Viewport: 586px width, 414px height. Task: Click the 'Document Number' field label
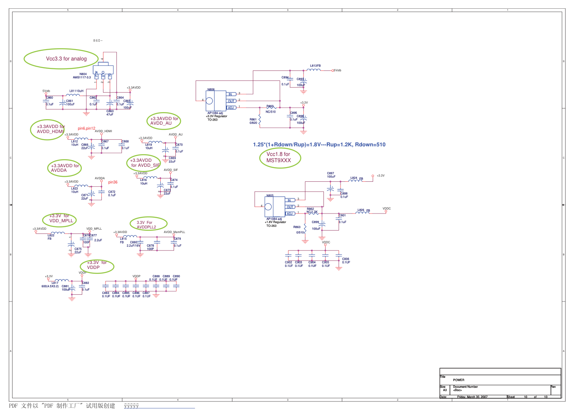coord(465,387)
